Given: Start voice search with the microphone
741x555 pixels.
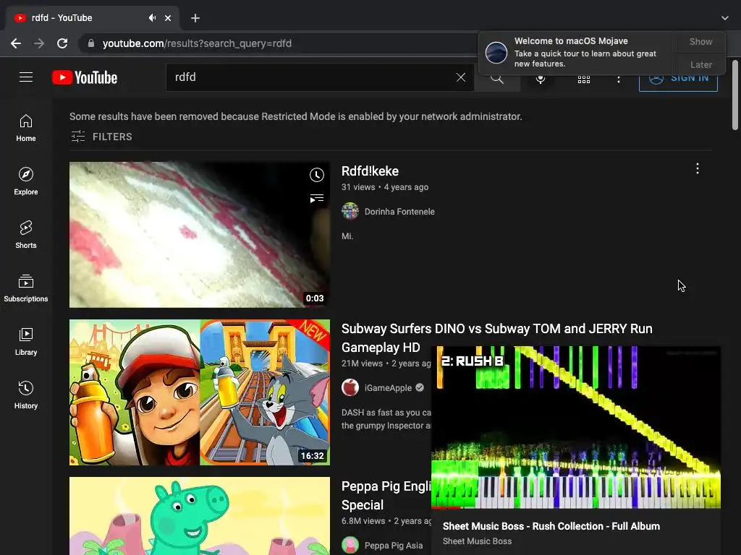Looking at the screenshot, I should pyautogui.click(x=541, y=79).
